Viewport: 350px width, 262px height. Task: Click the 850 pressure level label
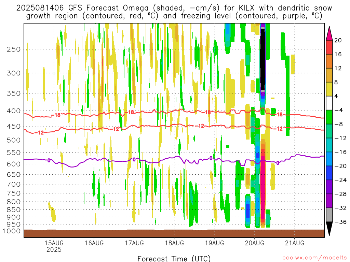click(x=14, y=210)
